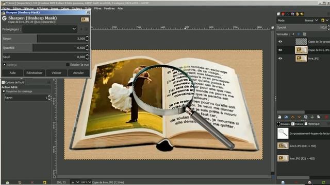Click the layer thumbnail in Sharpen dialog header
Viewport: 330px width, 185px height.
(x=85, y=20)
